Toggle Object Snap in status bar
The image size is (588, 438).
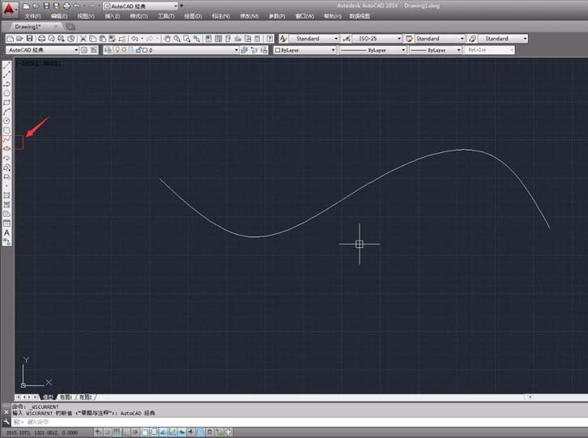(145, 432)
